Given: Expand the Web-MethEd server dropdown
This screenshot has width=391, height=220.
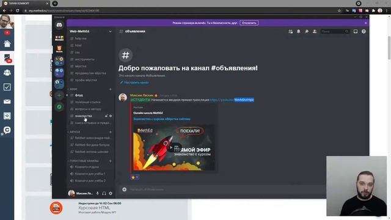Looking at the screenshot, I should coord(110,31).
